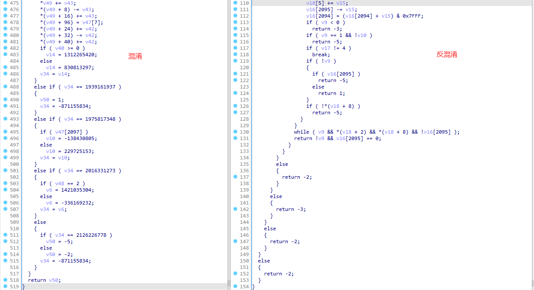The width and height of the screenshot is (534, 290).
Task: Toggle breakpoint dot on line 488
Action: tap(5, 87)
